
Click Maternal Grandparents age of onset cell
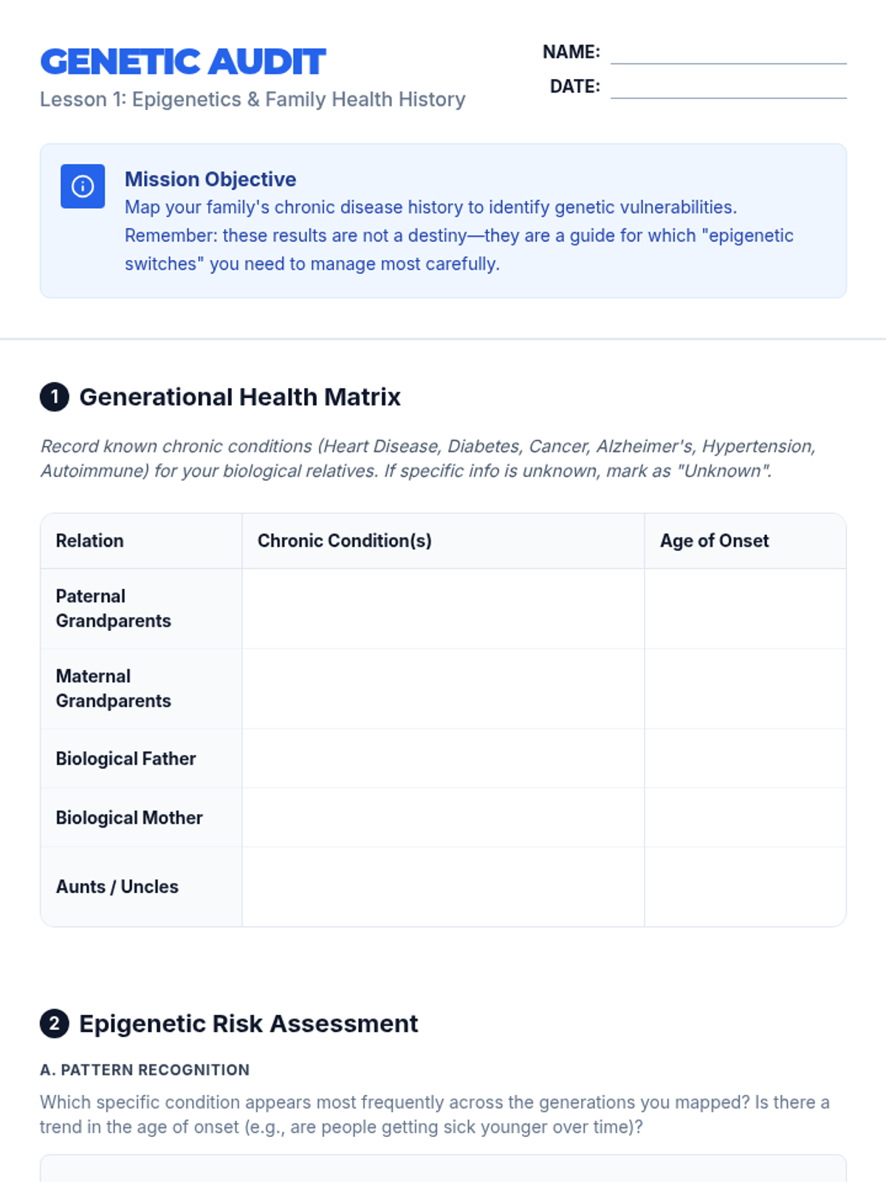coord(744,689)
